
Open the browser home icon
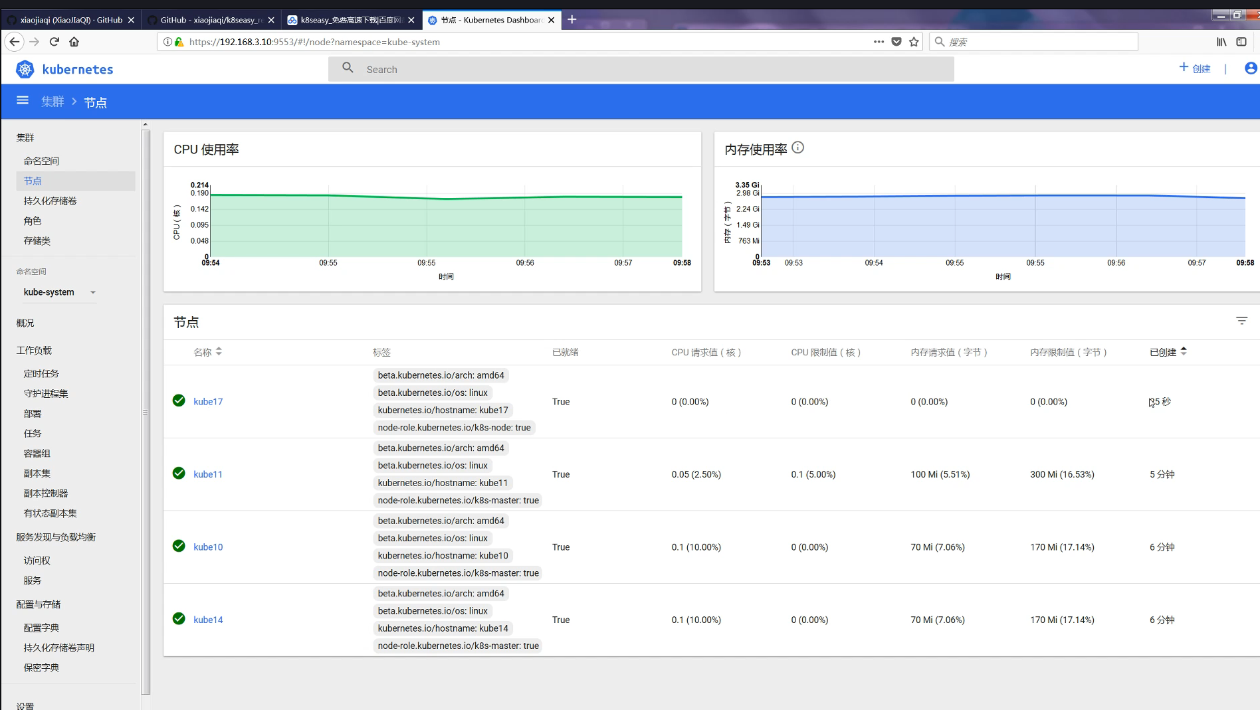coord(74,41)
